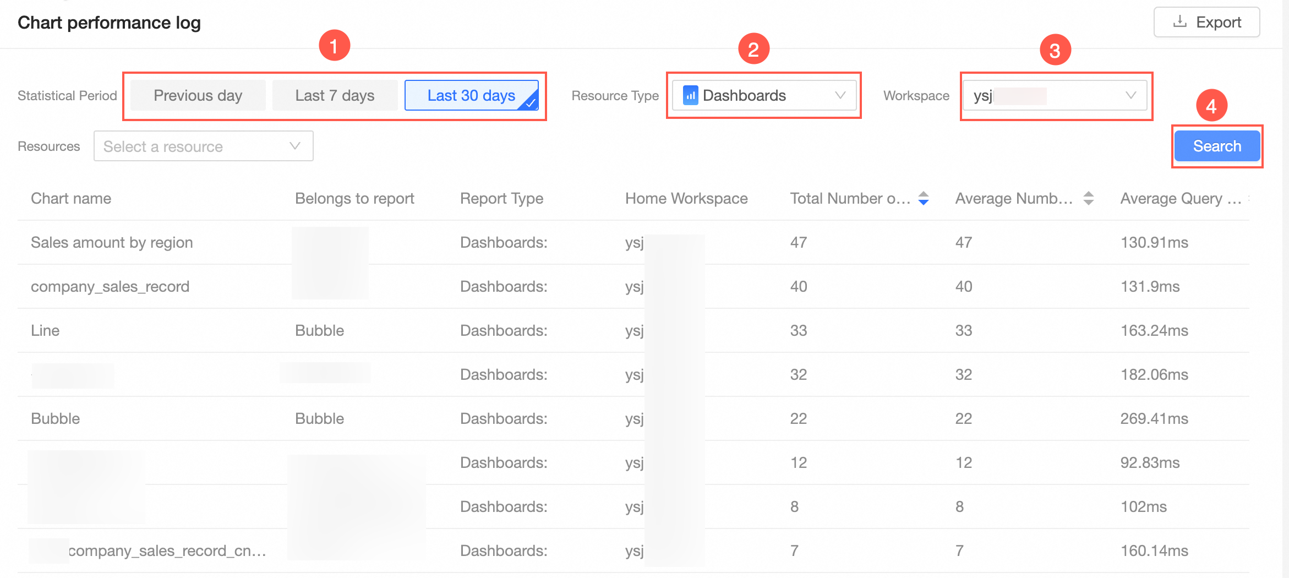This screenshot has width=1289, height=578.
Task: Sort by Average Number column arrows
Action: [x=1088, y=198]
